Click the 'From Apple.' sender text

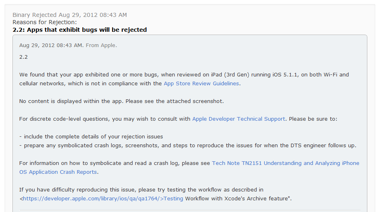pyautogui.click(x=101, y=45)
